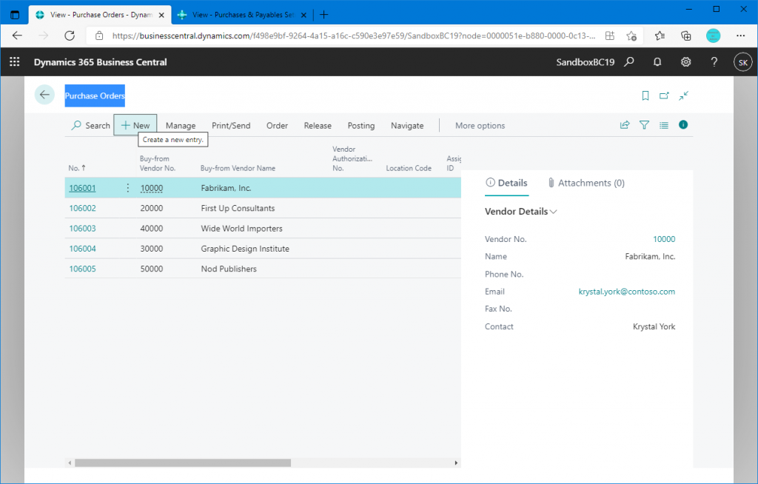Screen dimensions: 758x484
Task: Click the site lock icon in address bar
Action: pos(99,36)
